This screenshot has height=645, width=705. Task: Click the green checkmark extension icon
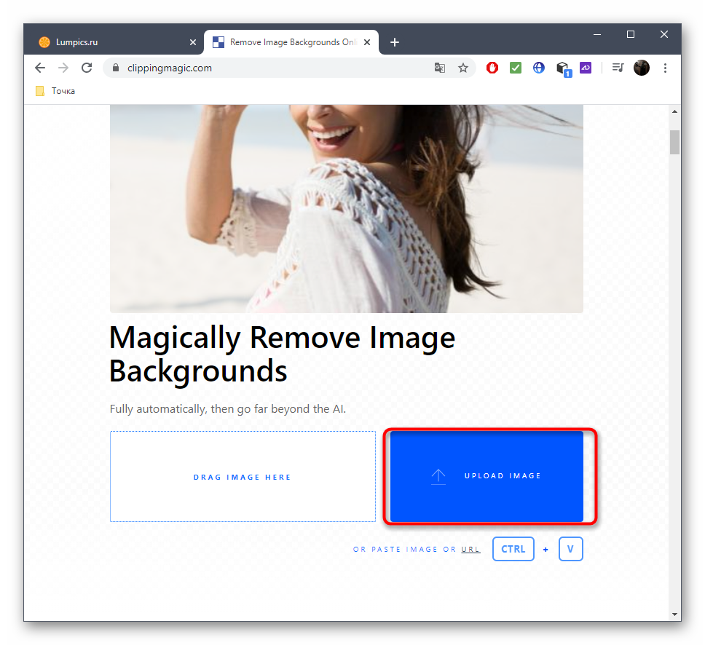click(x=516, y=68)
